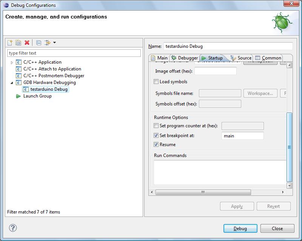Click the Collapse All icon
Viewport: 302px width, 241px height.
(x=39, y=43)
